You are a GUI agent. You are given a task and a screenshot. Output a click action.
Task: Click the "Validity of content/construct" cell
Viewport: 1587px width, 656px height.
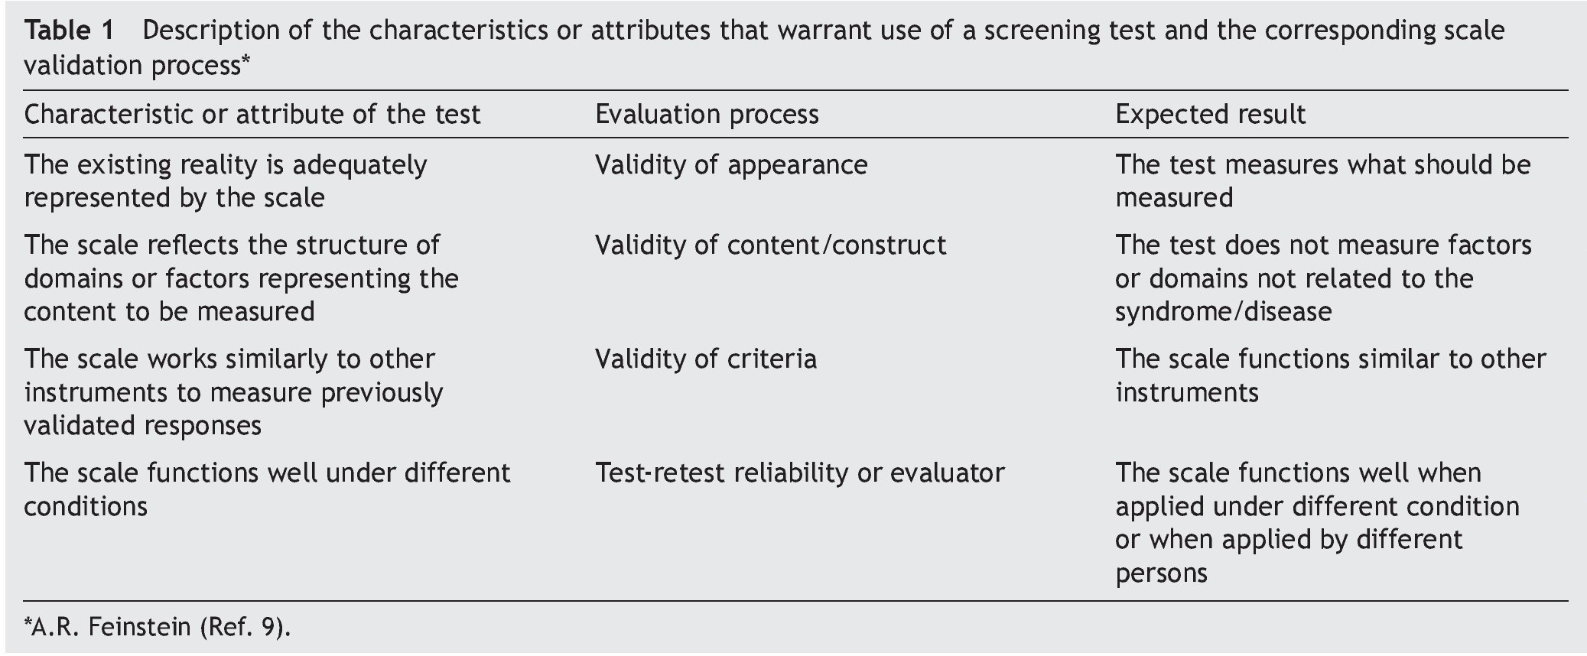tap(770, 245)
